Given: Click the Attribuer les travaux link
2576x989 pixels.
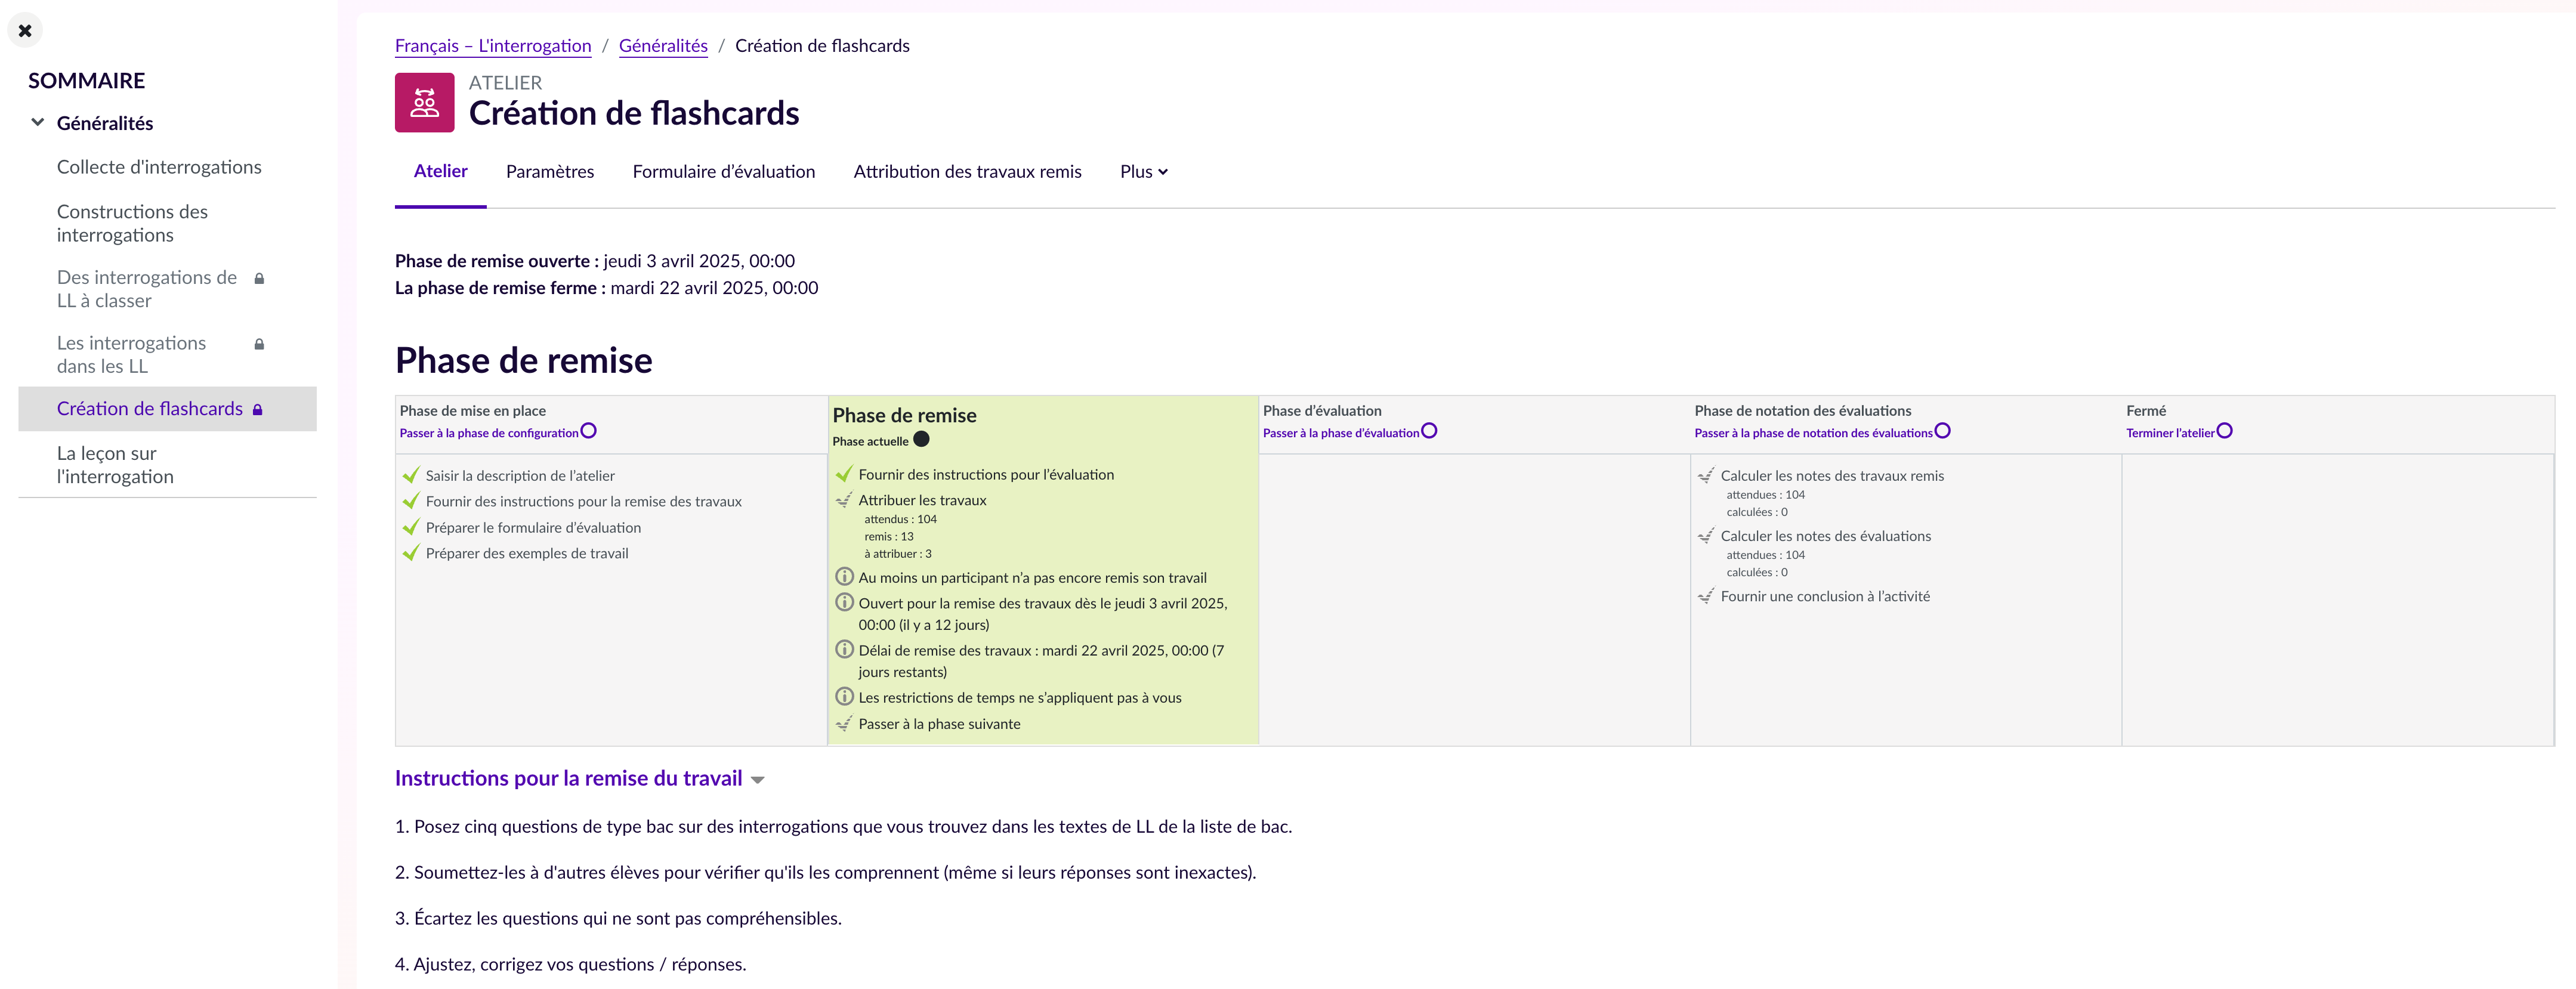Looking at the screenshot, I should [922, 500].
